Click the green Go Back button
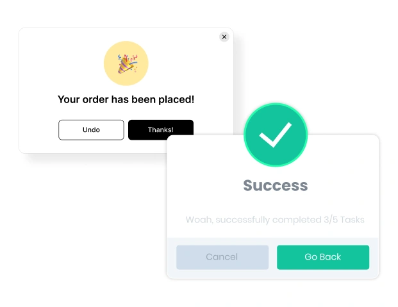Viewport: 398px width, 307px height. pos(323,257)
